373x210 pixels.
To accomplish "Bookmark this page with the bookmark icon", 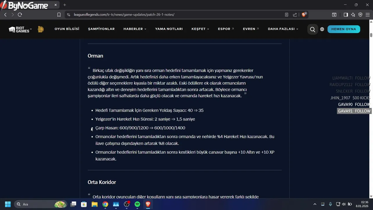I will [59, 15].
